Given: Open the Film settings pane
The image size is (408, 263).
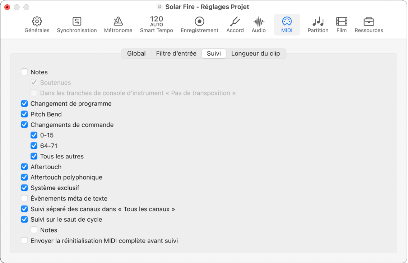Looking at the screenshot, I should [x=342, y=22].
